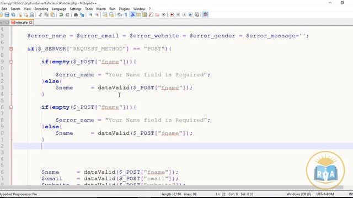Click the Windows (CR LF) status entry
The image size is (353, 198).
click(x=298, y=194)
